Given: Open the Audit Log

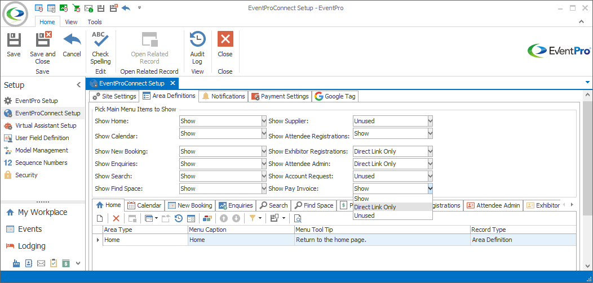Looking at the screenshot, I should click(x=197, y=48).
